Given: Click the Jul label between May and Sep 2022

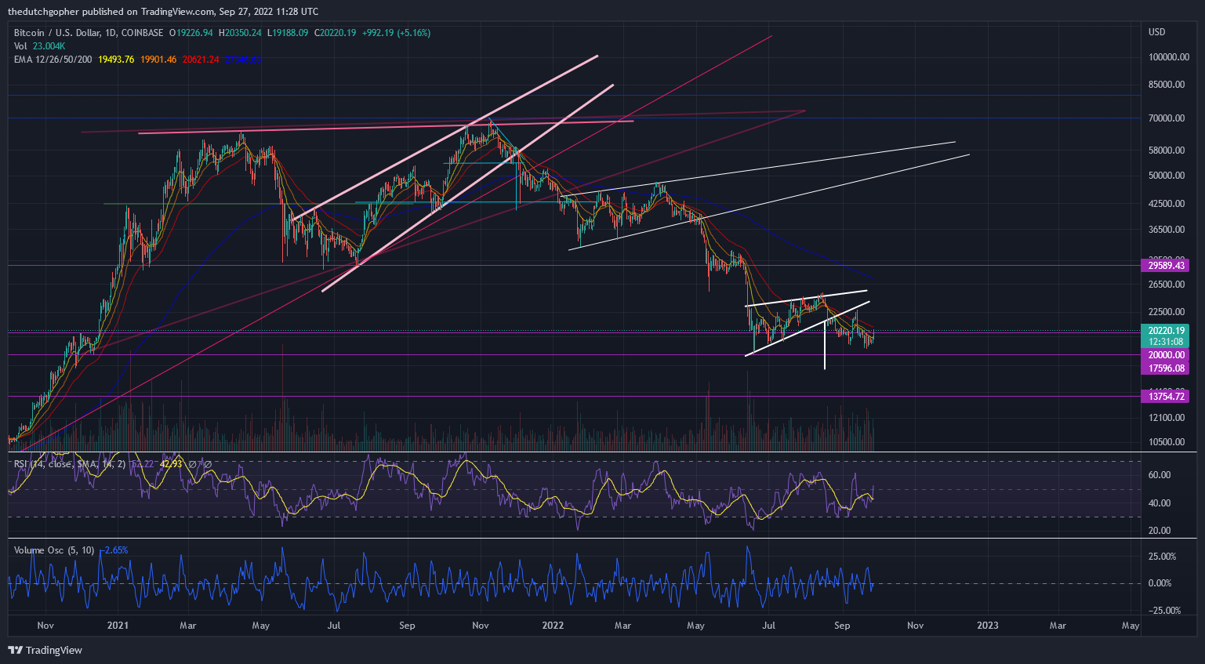Looking at the screenshot, I should pyautogui.click(x=769, y=626).
